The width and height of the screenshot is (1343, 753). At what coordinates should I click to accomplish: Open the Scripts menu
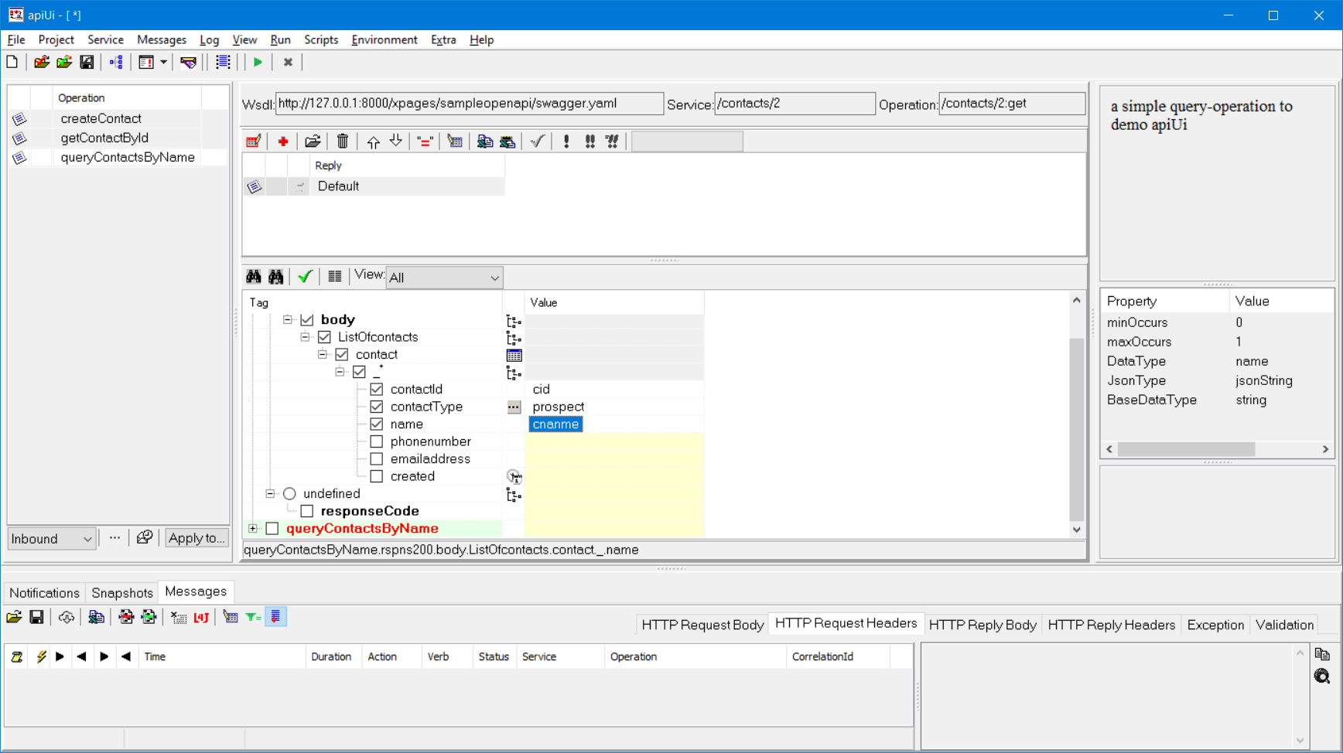pos(320,40)
